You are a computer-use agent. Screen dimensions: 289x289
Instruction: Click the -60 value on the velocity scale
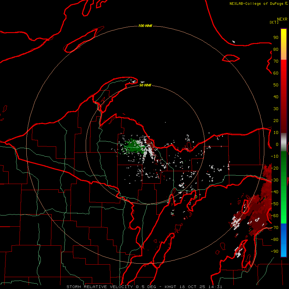[275, 216]
